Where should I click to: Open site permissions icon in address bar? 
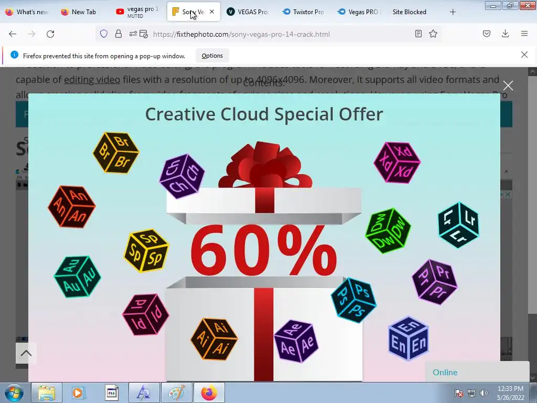click(x=133, y=34)
